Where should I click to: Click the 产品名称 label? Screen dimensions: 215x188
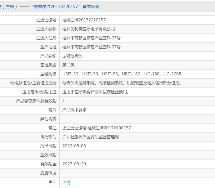point(48,56)
